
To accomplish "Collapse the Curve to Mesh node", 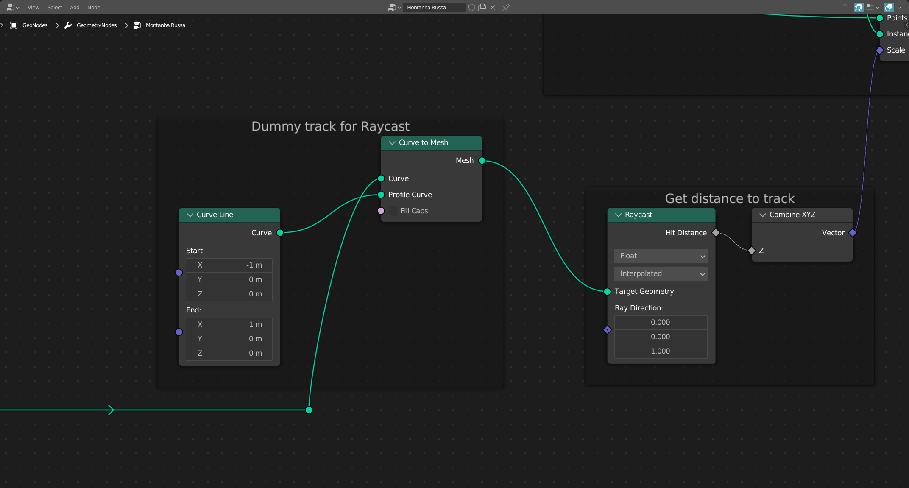I will tap(391, 142).
